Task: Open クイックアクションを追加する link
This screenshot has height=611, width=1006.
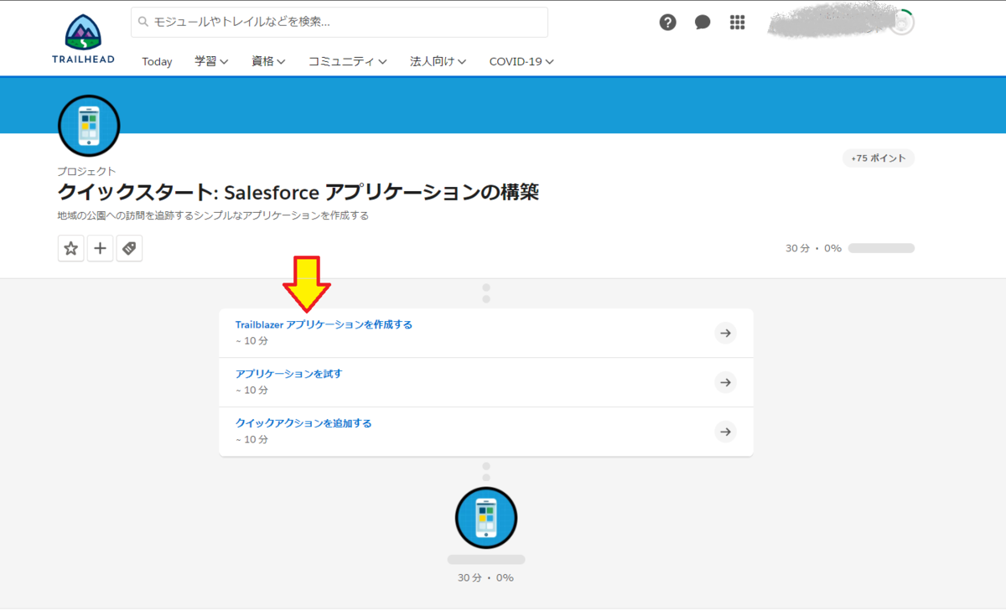Action: pos(303,423)
